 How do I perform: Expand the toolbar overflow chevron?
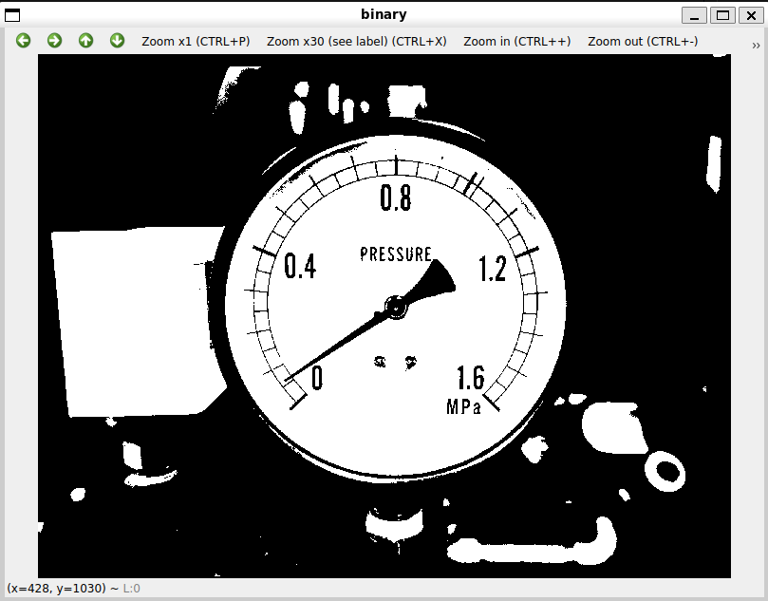756,45
